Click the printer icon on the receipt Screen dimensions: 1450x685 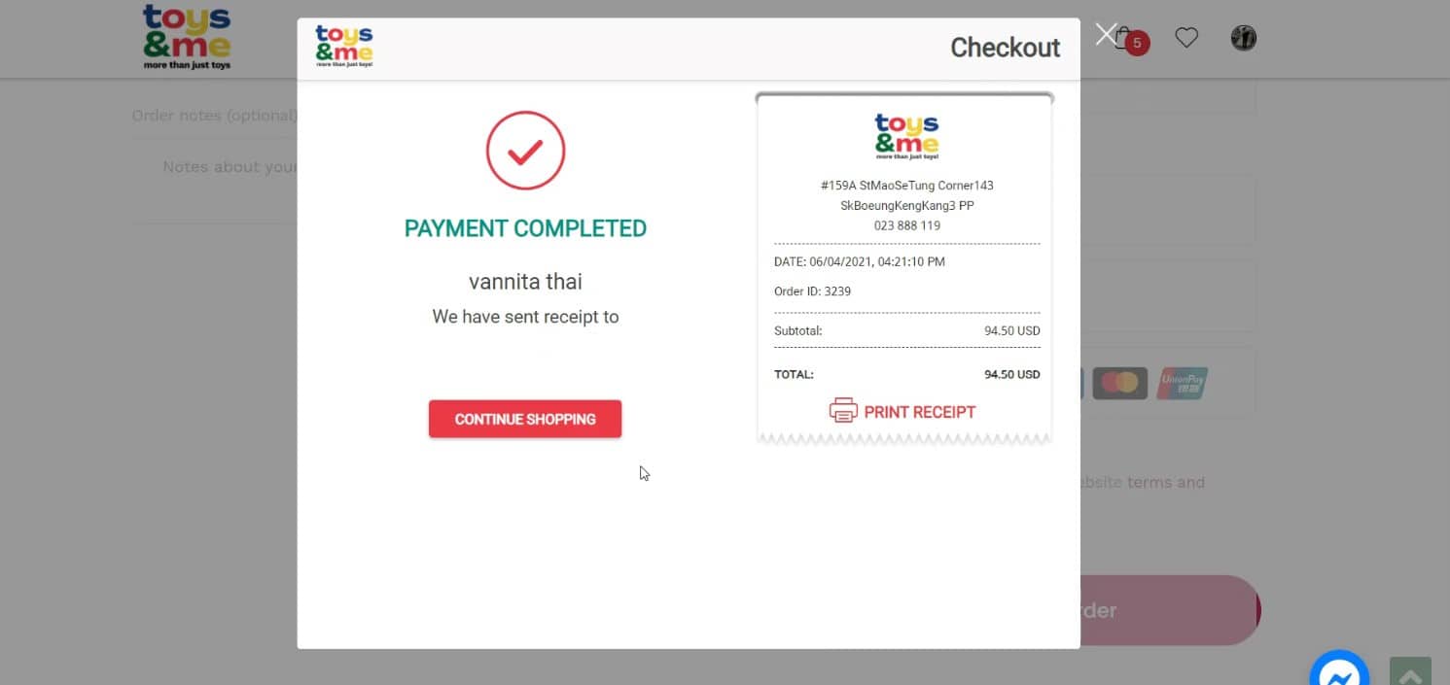click(843, 411)
